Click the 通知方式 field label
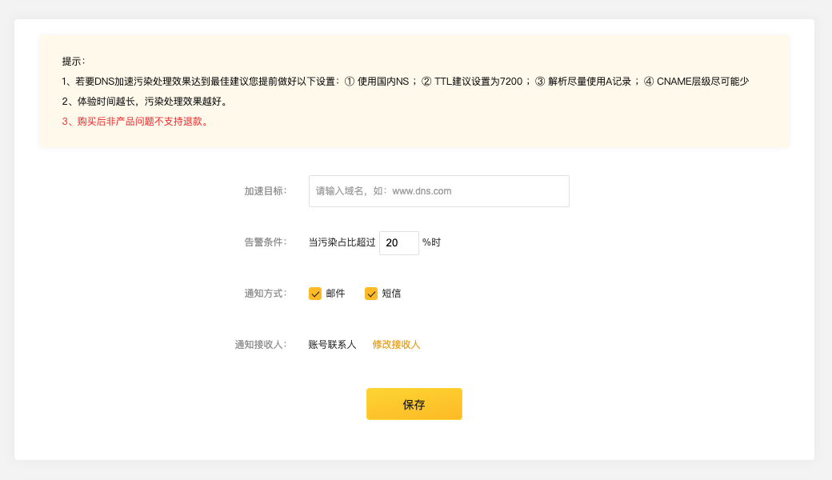This screenshot has height=480, width=832. [x=265, y=294]
